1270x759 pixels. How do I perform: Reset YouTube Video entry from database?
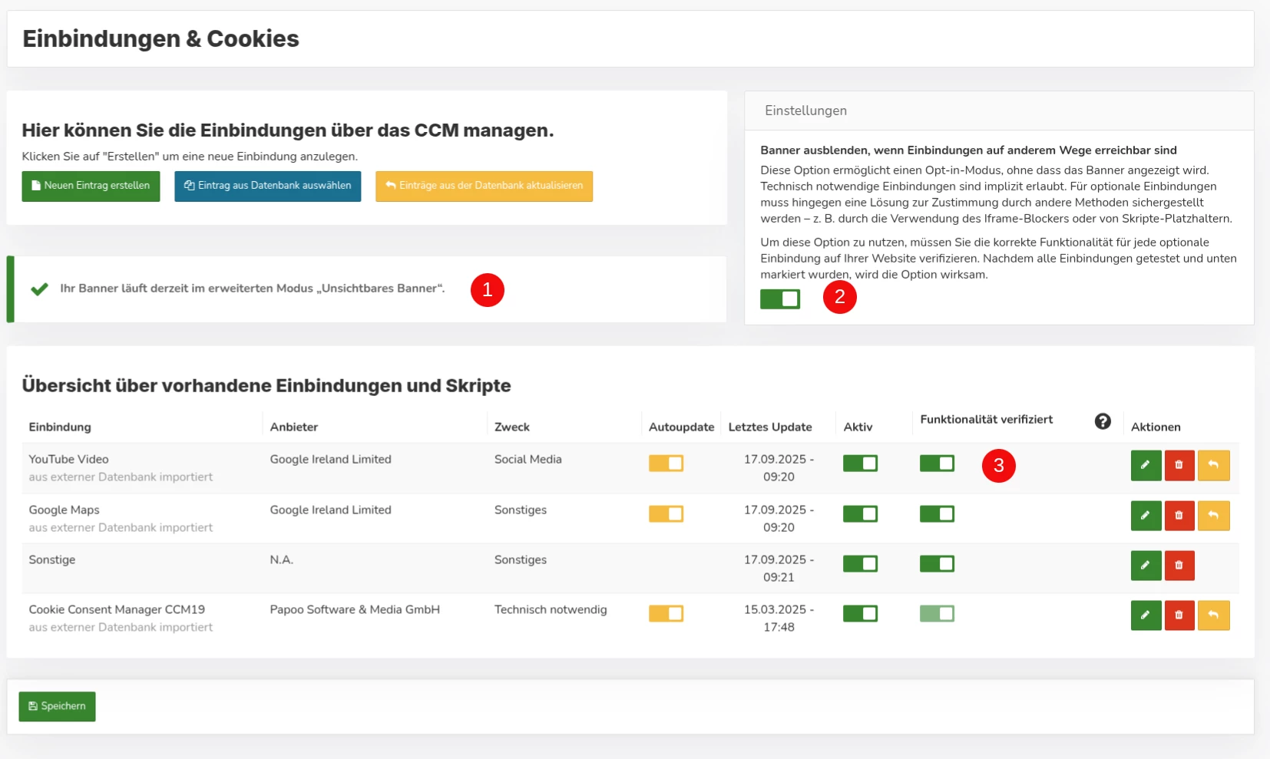[1213, 465]
